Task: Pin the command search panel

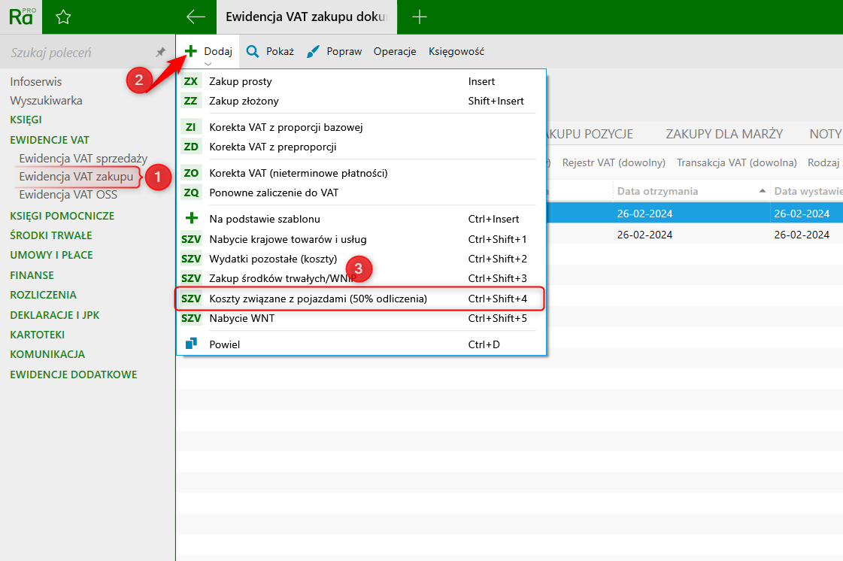Action: coord(159,53)
